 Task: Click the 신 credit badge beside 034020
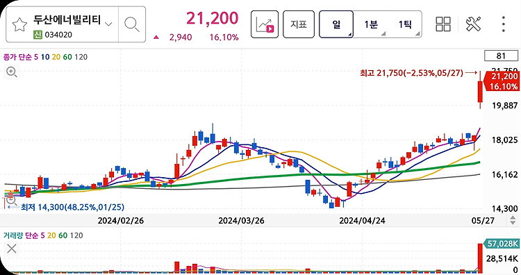(x=38, y=35)
